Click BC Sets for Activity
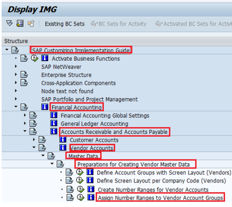This screenshot has height=207, width=232. pyautogui.click(x=119, y=24)
